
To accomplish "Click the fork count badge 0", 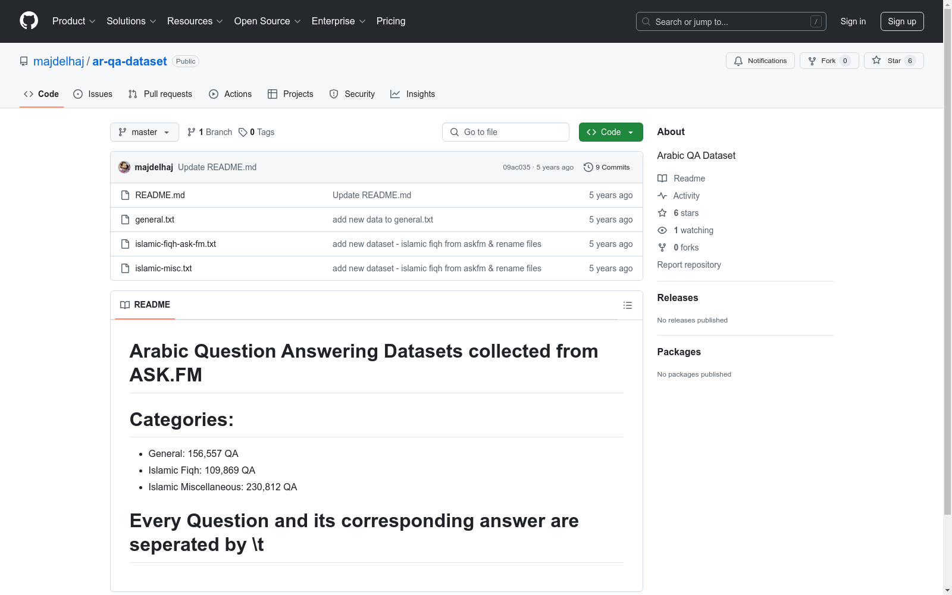I will [x=845, y=61].
